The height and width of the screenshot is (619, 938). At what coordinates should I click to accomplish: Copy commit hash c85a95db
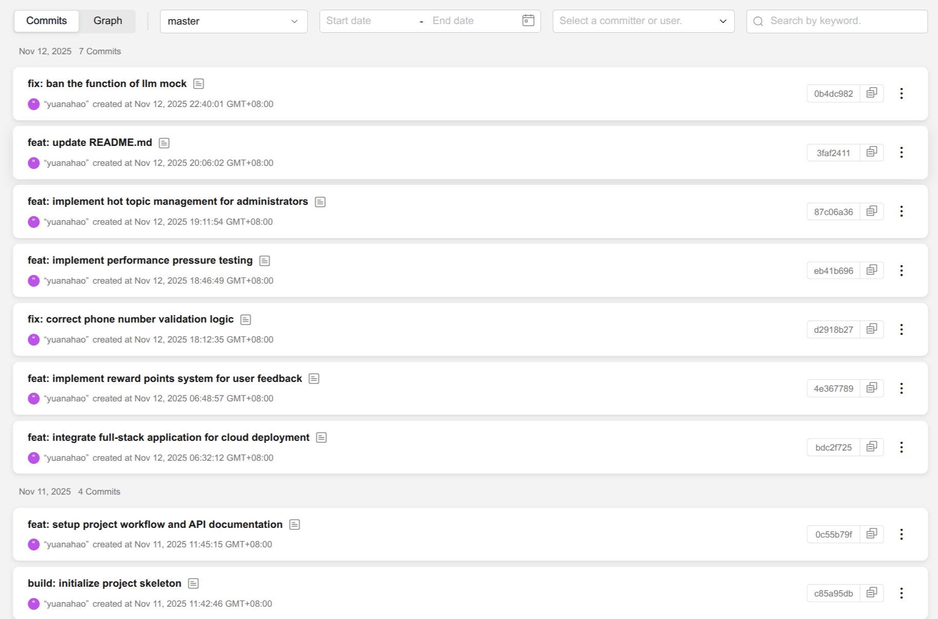point(871,593)
